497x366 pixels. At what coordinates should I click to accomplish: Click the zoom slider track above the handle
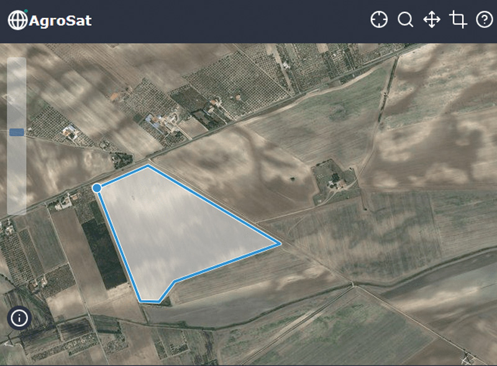tap(17, 92)
